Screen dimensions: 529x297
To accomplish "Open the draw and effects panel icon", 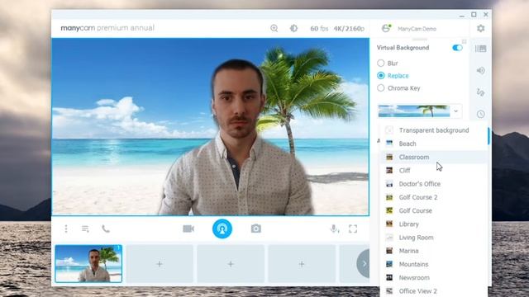I will coord(481,92).
